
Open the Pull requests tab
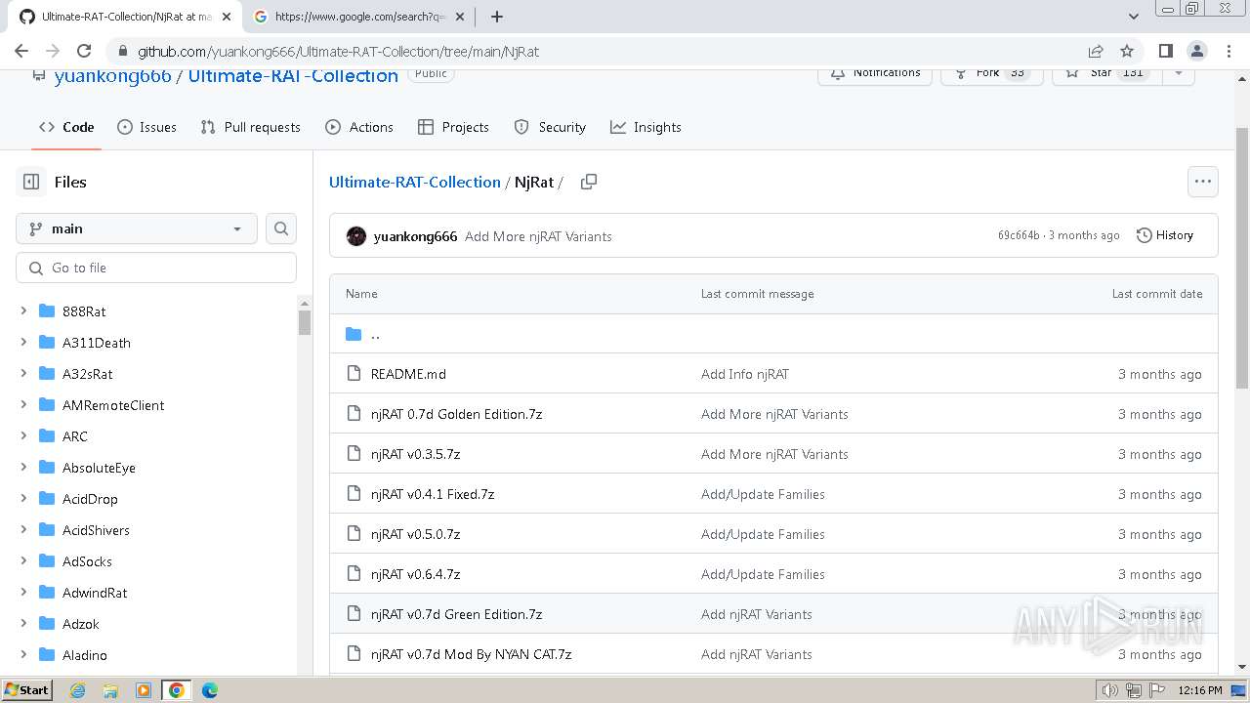coord(250,127)
